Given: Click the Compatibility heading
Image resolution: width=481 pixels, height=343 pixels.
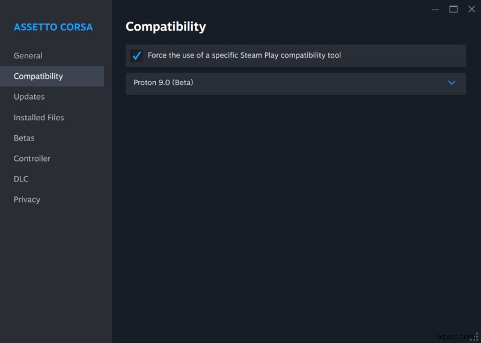Looking at the screenshot, I should [166, 26].
